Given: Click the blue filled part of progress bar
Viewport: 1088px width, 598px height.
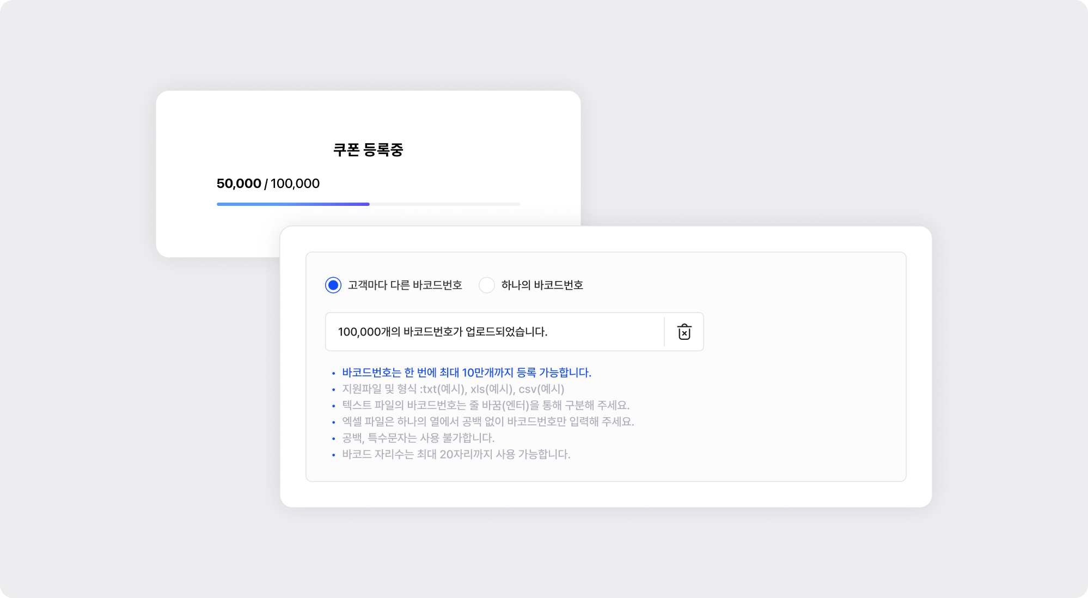Looking at the screenshot, I should [293, 204].
